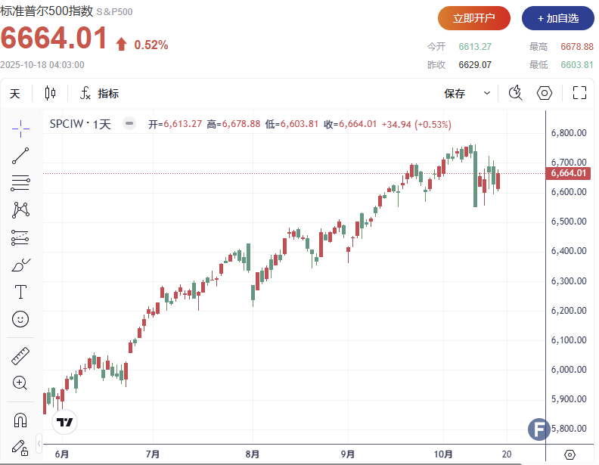Collapse the SPCIW legend toggle
The width and height of the screenshot is (599, 465).
pyautogui.click(x=129, y=124)
